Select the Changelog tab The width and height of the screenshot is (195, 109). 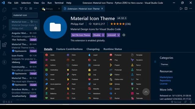[93, 49]
